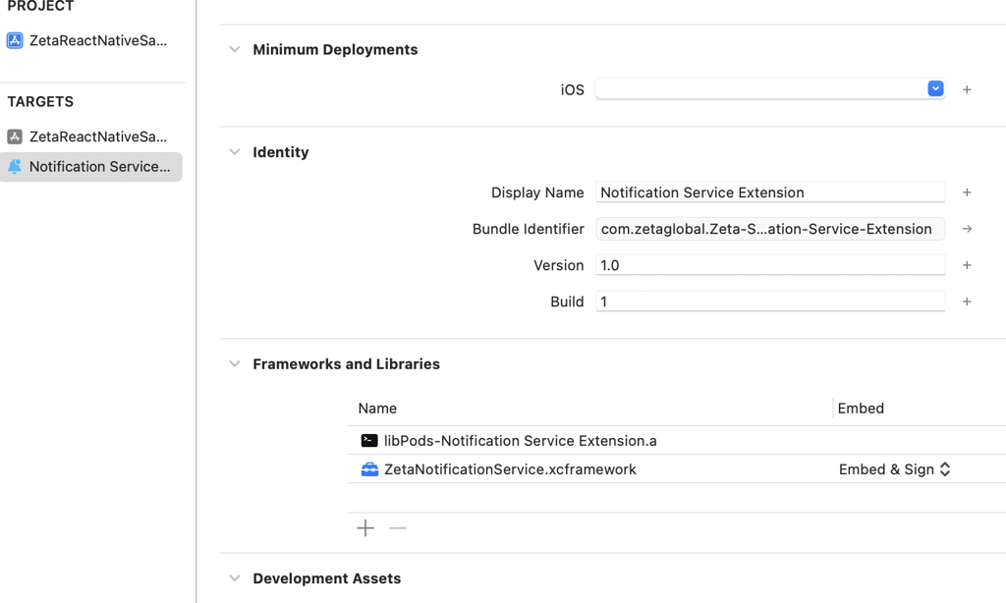Image resolution: width=1006 pixels, height=603 pixels.
Task: Remove framework with the minus button
Action: 398,528
